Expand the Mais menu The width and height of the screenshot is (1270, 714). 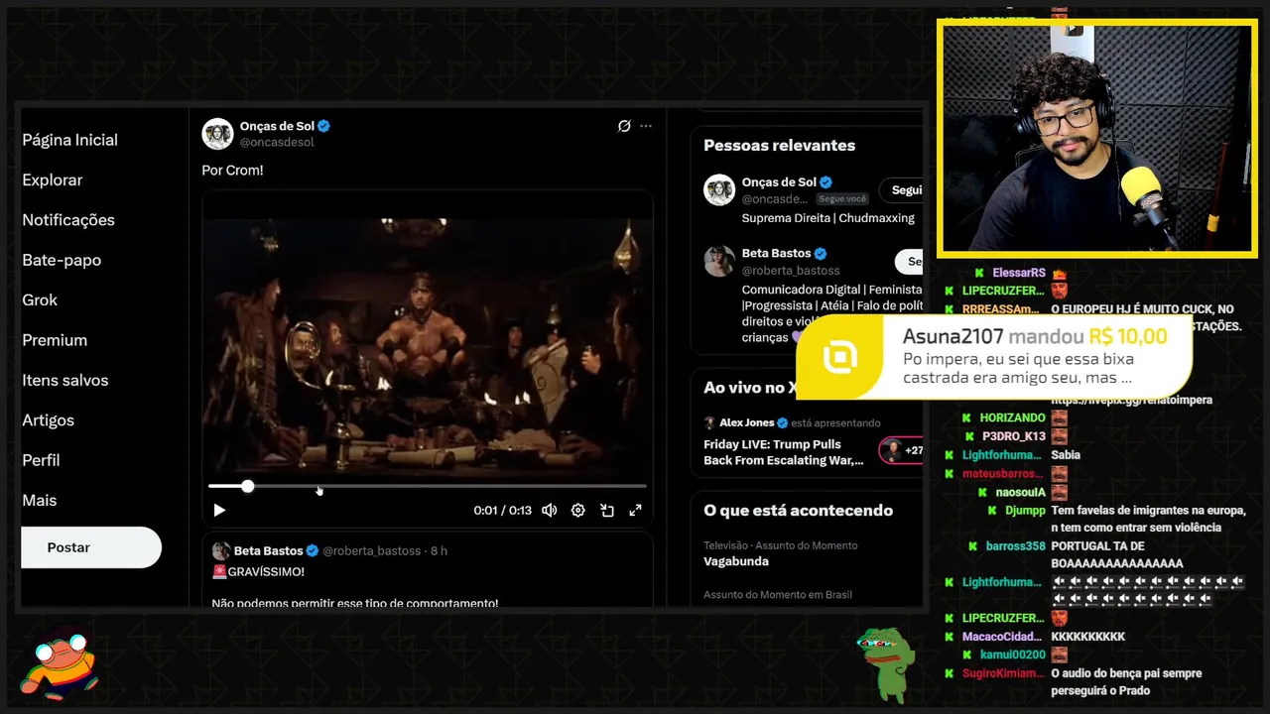[x=40, y=501]
